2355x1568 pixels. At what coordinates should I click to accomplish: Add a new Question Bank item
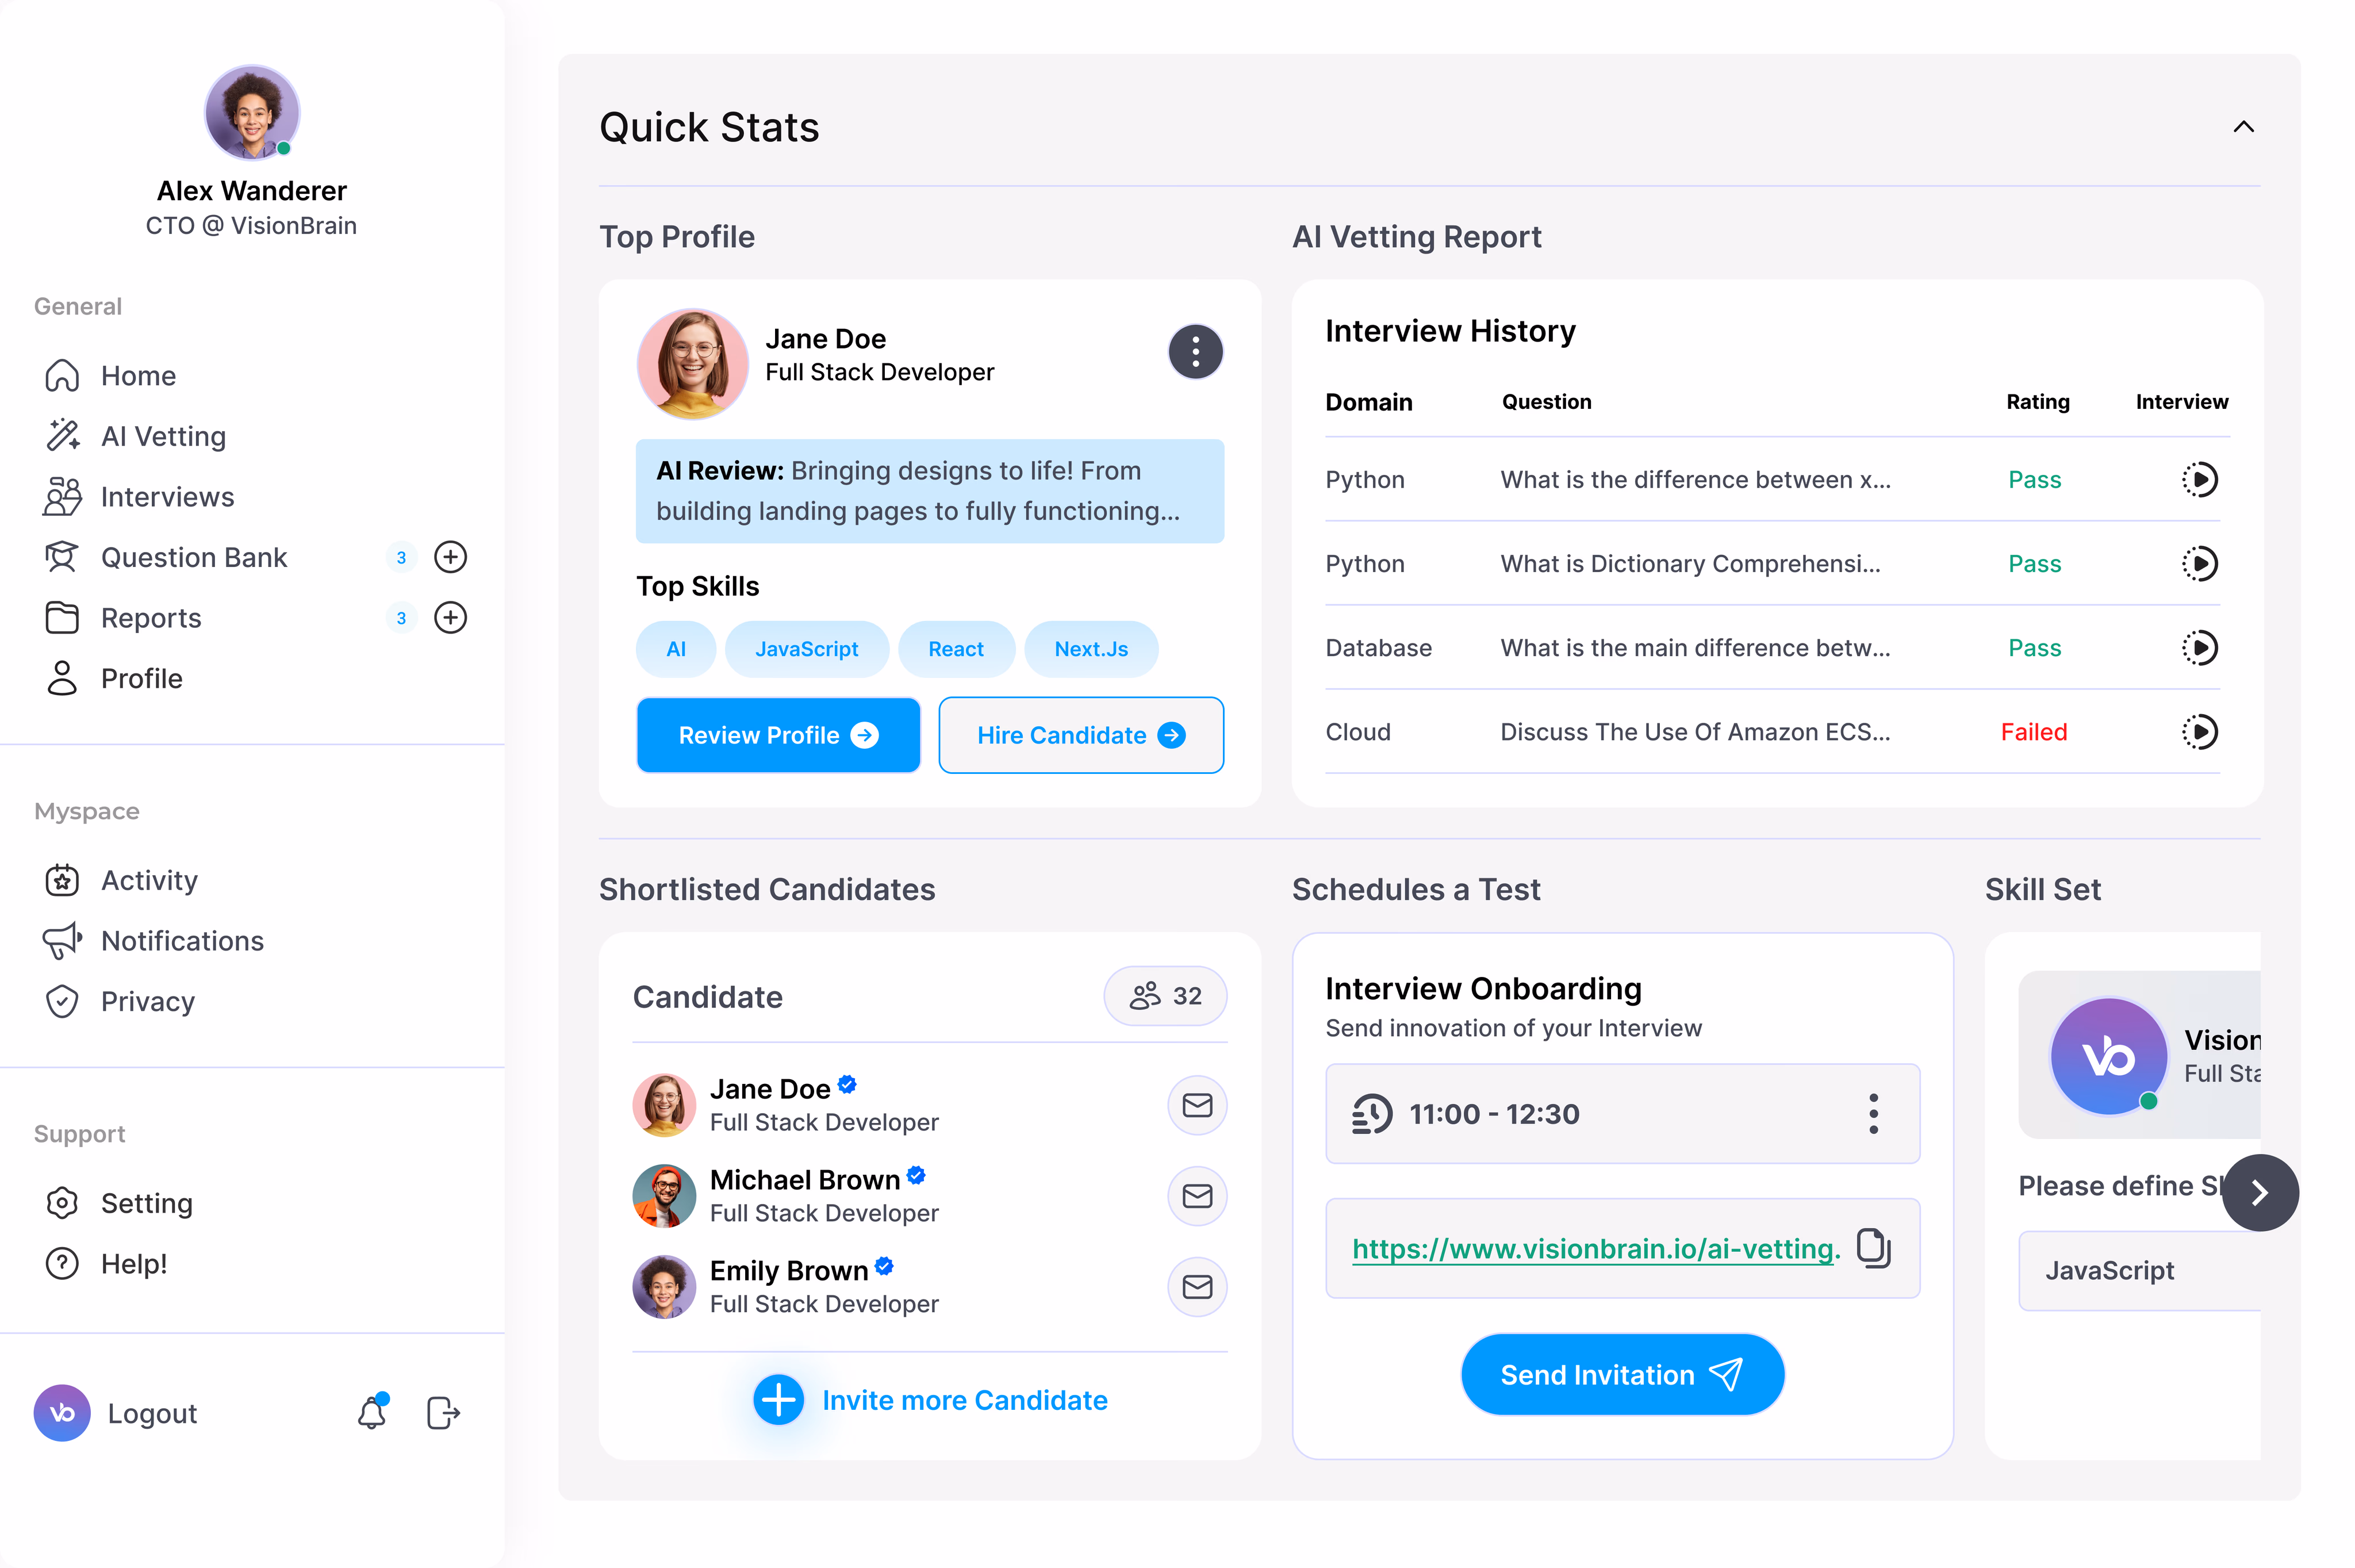[450, 557]
